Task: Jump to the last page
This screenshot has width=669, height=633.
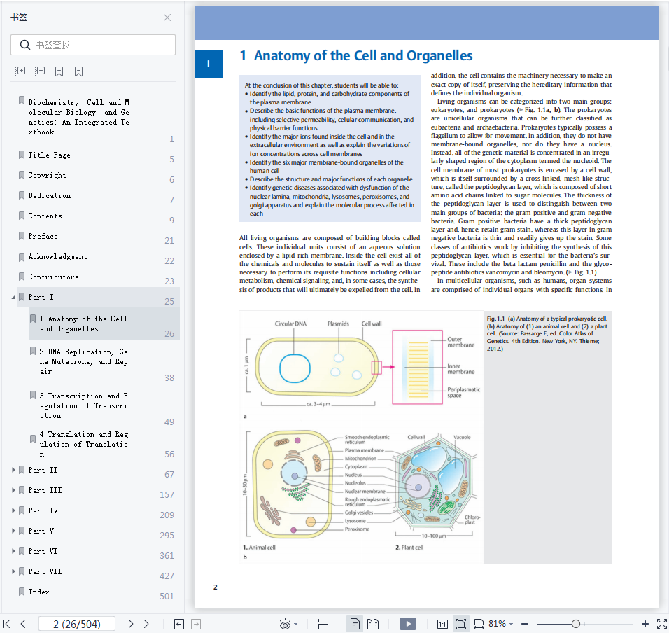Action: click(x=147, y=624)
